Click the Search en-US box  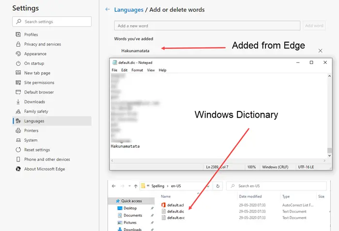(277, 186)
